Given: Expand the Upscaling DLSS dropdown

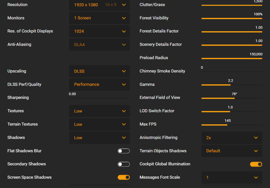Looking at the screenshot, I should (x=99, y=71).
